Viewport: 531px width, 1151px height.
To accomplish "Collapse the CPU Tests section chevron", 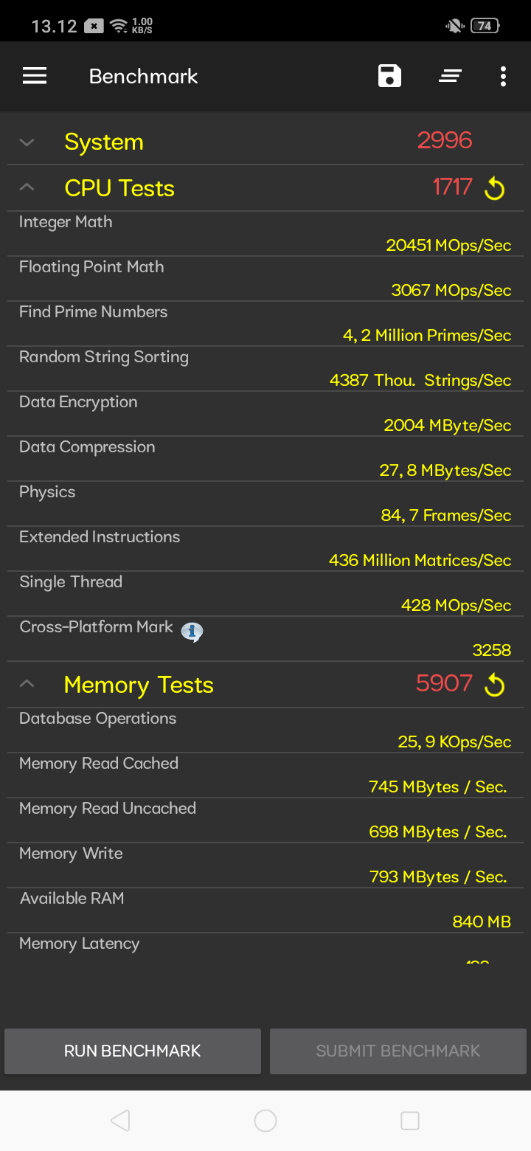I will pos(27,187).
